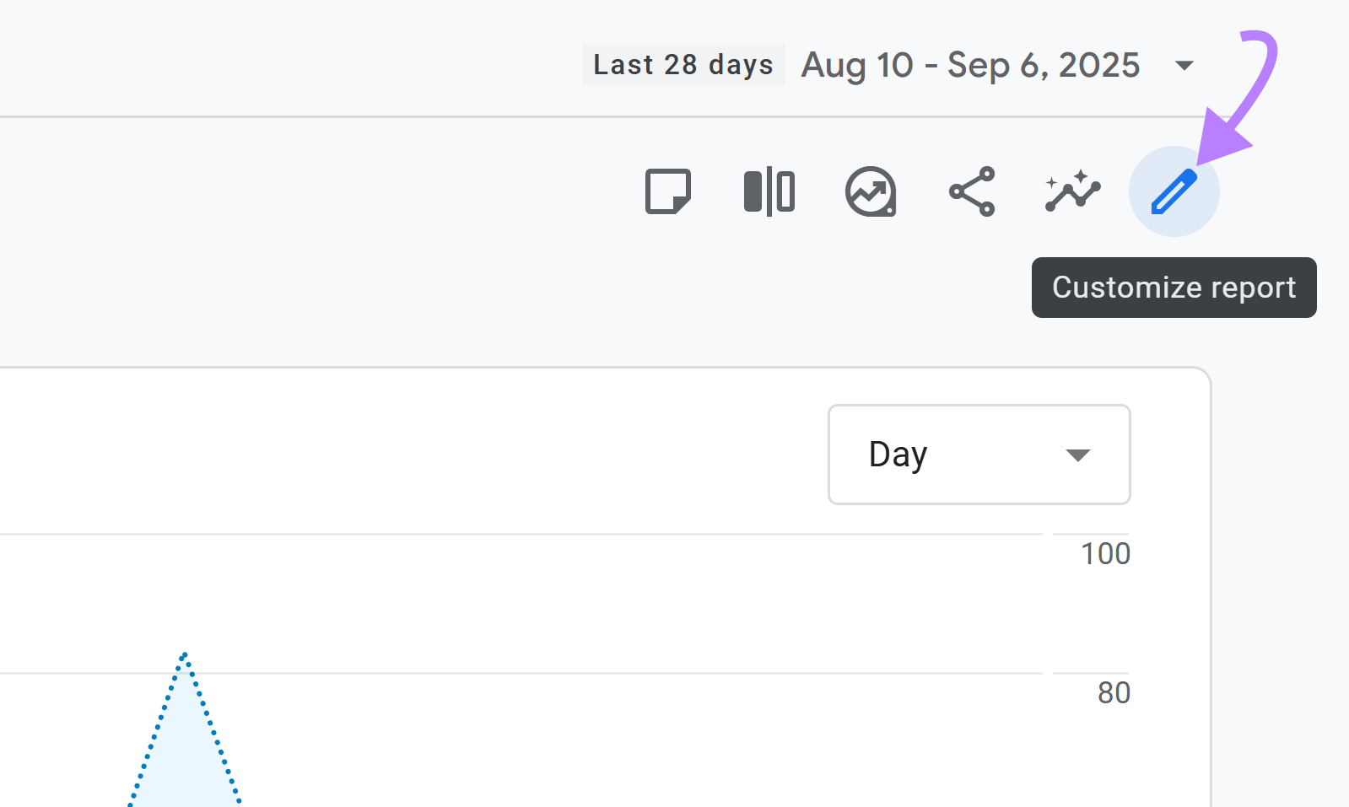This screenshot has height=807, width=1349.
Task: Click the Last 28 days preset chip
Action: click(x=683, y=64)
